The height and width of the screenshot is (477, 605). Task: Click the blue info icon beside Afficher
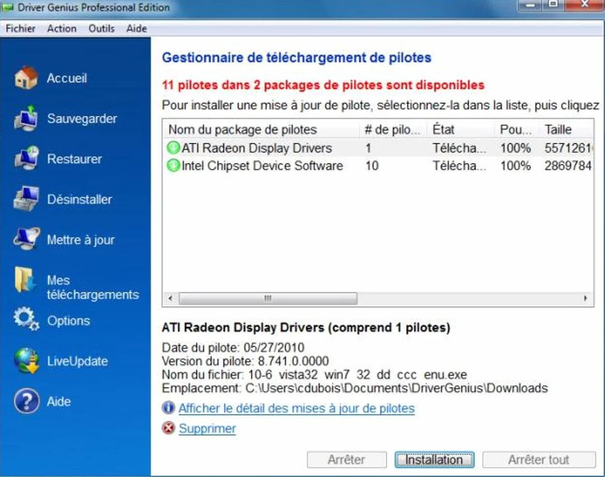[169, 408]
